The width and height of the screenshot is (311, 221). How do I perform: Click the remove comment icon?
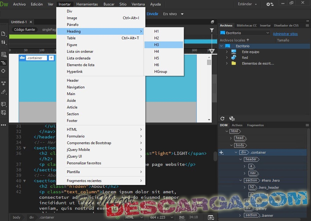click(x=3, y=113)
